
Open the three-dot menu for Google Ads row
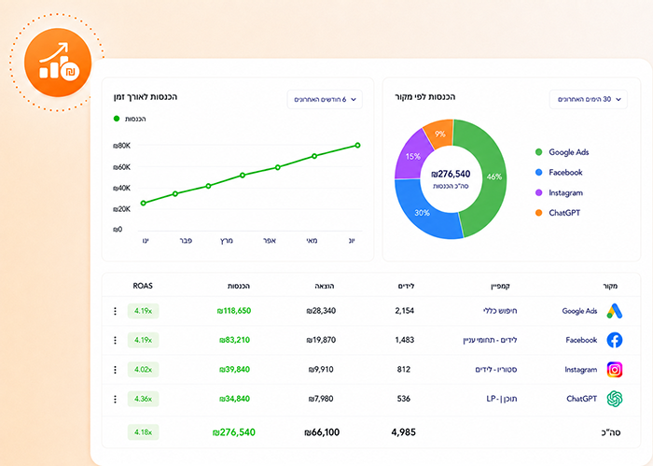115,311
